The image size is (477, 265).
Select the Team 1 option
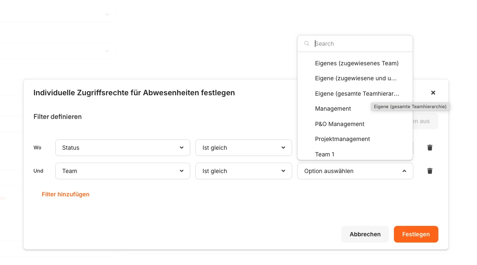pos(325,154)
